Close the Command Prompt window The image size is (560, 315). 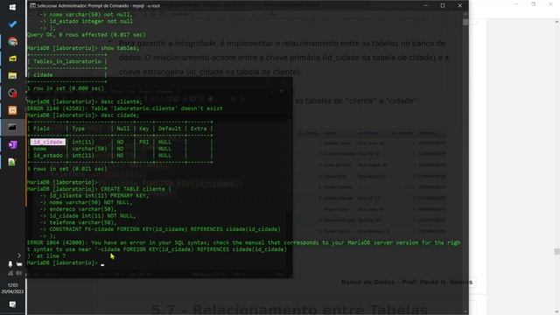click(460, 6)
